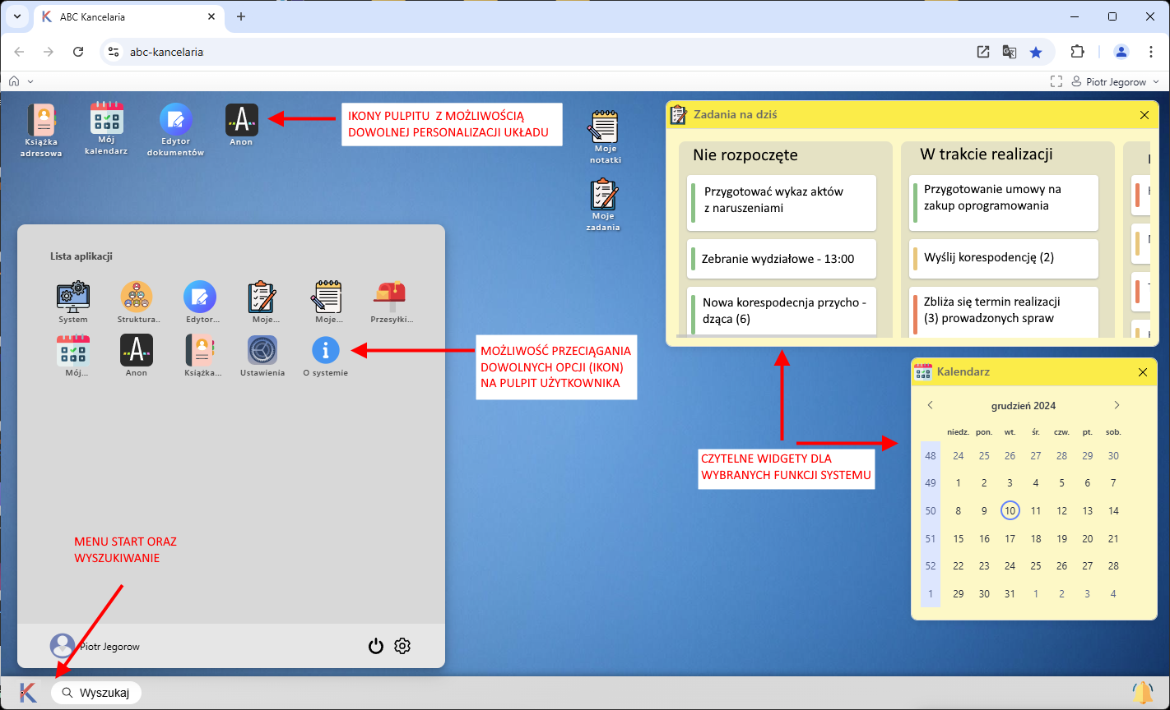1170x710 pixels.
Task: Click Nie rozpoczęte column header
Action: [x=745, y=154]
